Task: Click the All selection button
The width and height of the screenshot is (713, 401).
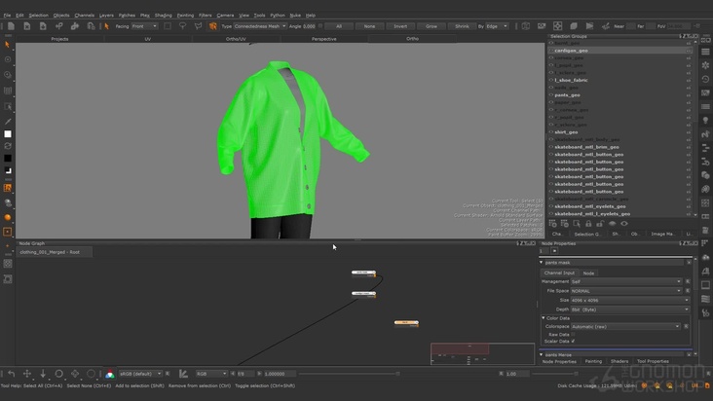Action: pyautogui.click(x=339, y=26)
